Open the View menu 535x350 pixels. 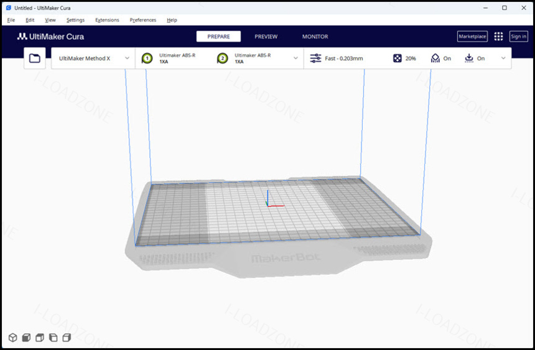pos(50,20)
